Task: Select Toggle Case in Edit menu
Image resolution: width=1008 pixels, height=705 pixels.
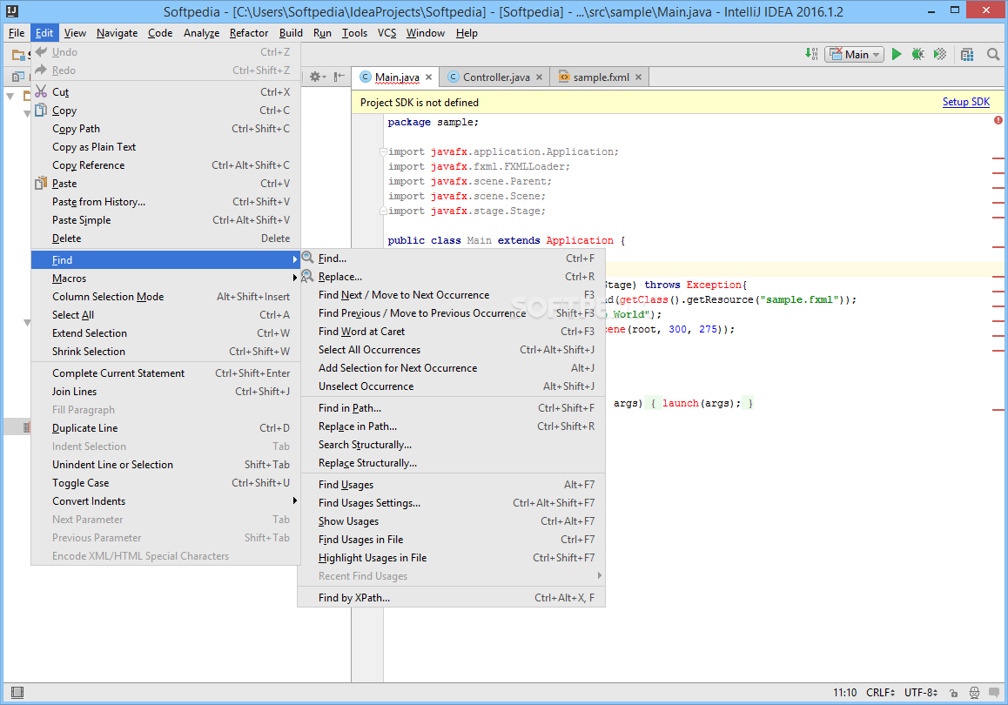Action: click(166, 483)
